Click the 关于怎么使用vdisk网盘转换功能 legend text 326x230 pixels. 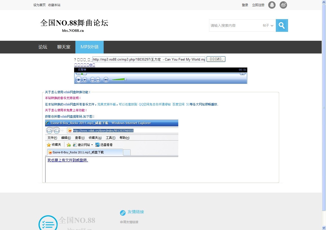[x=68, y=92]
